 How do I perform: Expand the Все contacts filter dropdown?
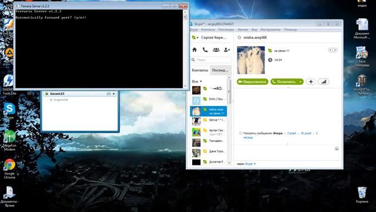point(197,81)
